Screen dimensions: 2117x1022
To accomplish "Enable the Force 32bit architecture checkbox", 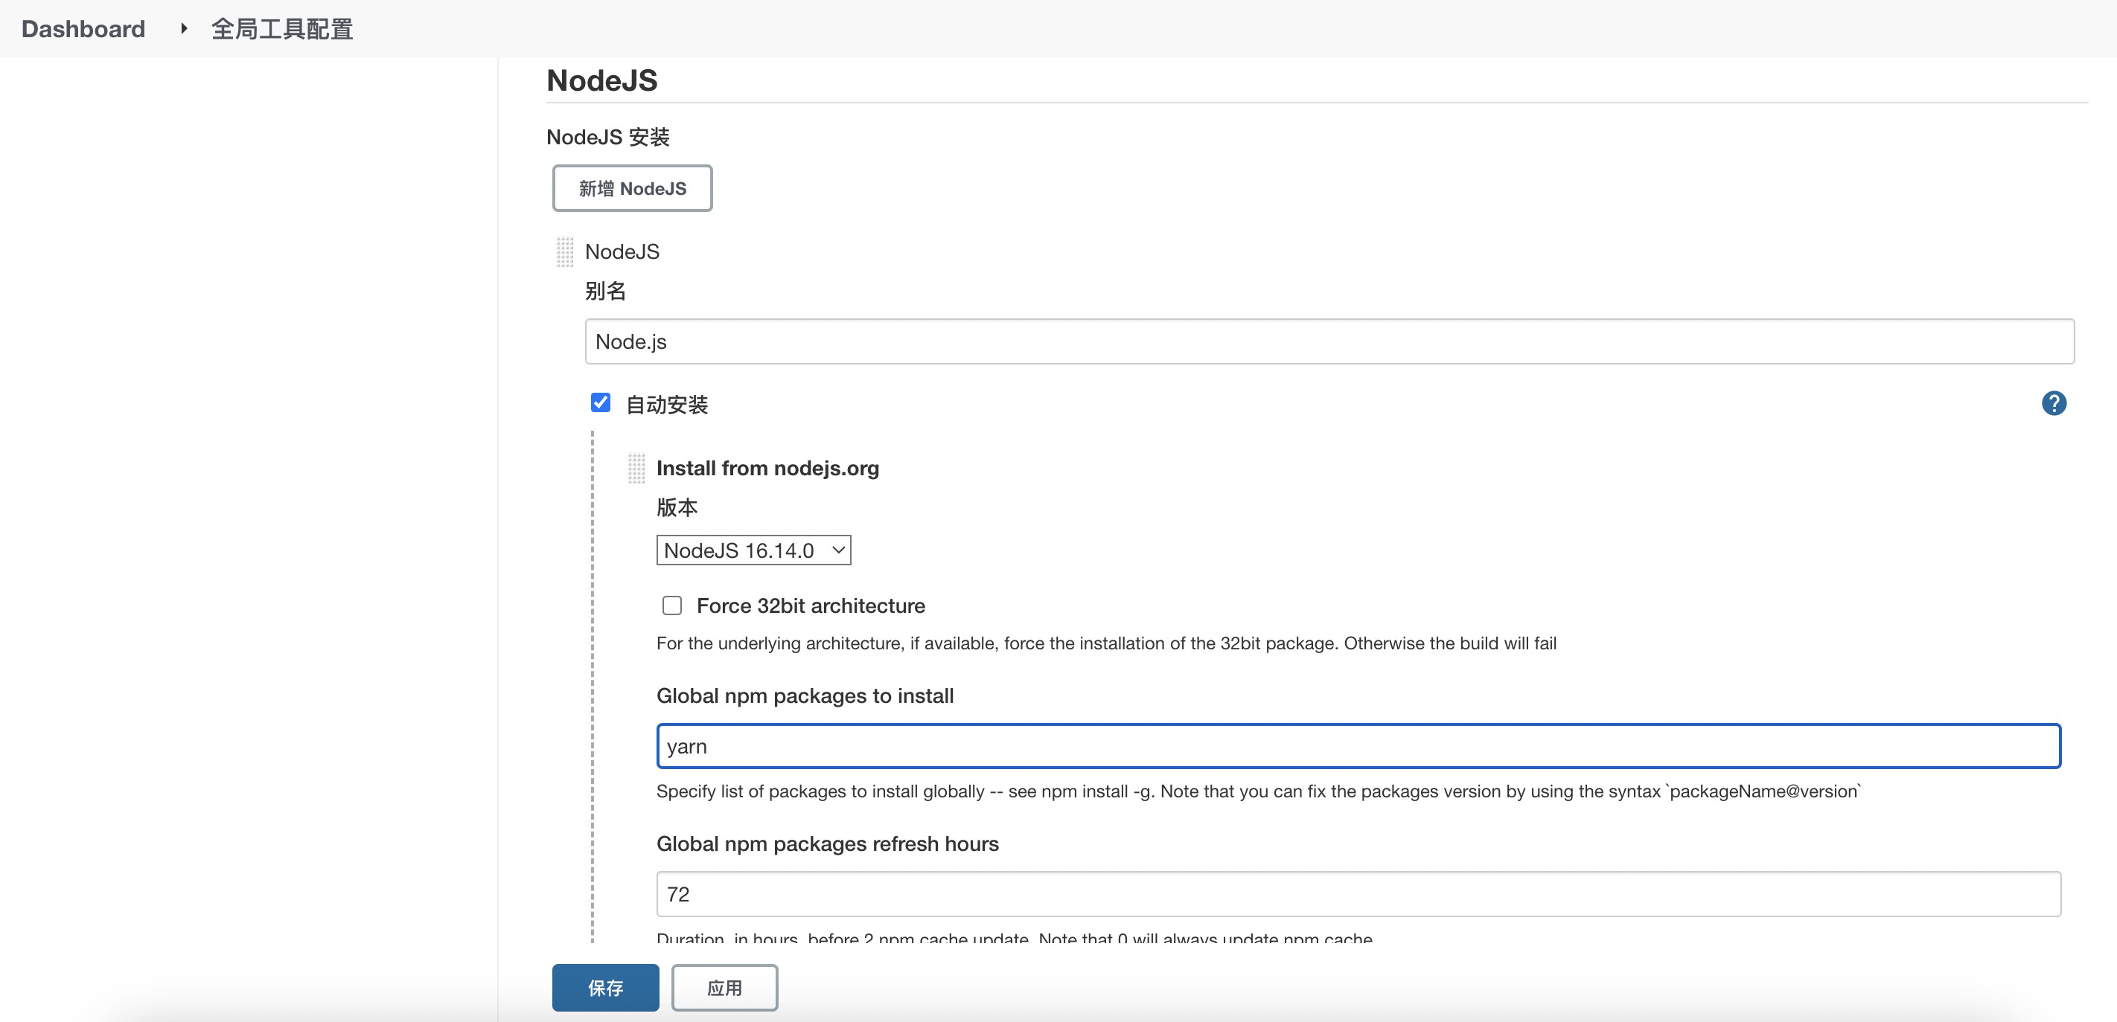I will click(x=672, y=605).
